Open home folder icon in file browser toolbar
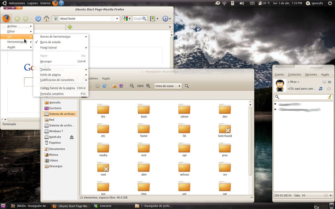The image size is (335, 209). (114, 86)
